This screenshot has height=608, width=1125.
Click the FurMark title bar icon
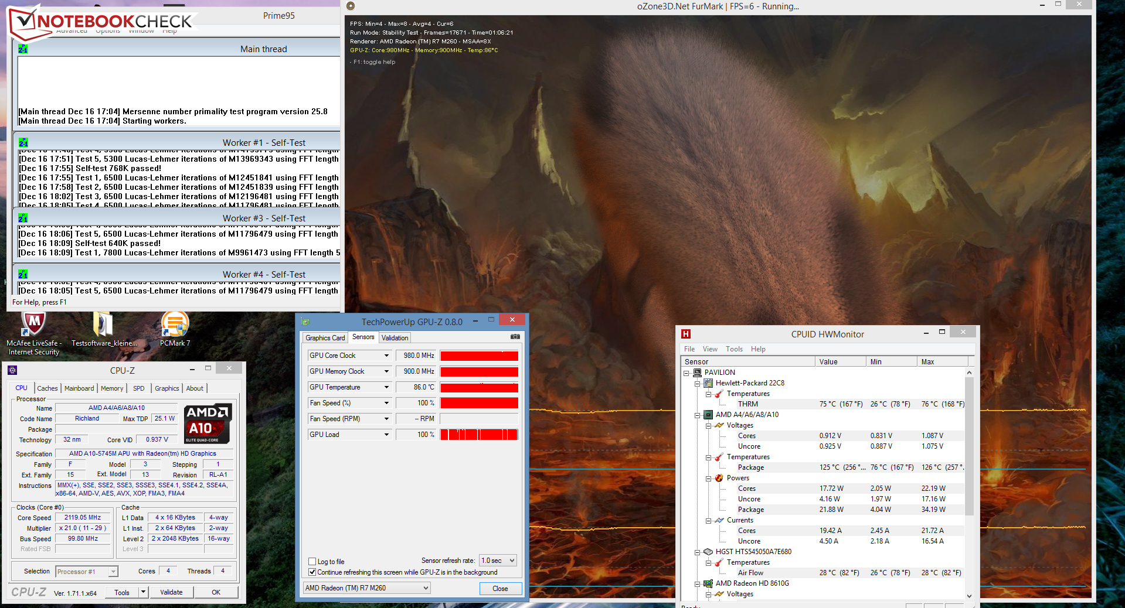tap(351, 6)
